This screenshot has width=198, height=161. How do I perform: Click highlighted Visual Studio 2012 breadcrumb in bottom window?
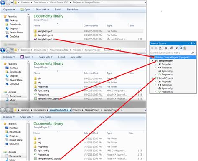pyautogui.click(x=59, y=110)
